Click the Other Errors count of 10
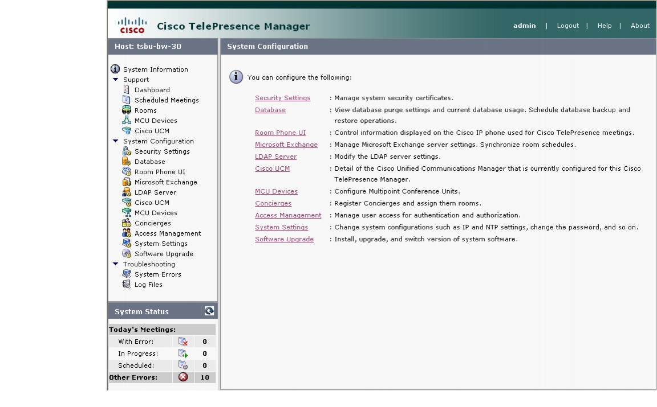The width and height of the screenshot is (657, 407). tap(205, 377)
